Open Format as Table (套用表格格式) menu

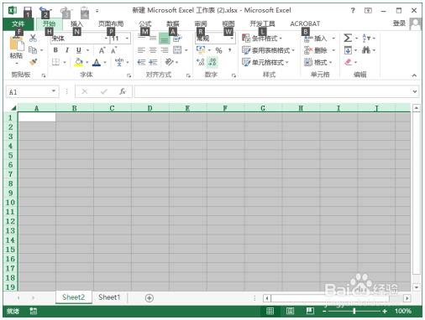click(269, 50)
